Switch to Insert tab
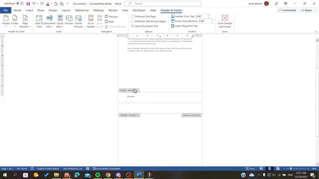The height and width of the screenshot is (179, 319). point(29,10)
